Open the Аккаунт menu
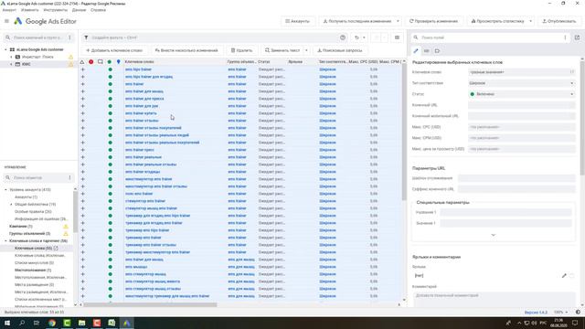Screen dimensions: 585x329 [x=9, y=10]
